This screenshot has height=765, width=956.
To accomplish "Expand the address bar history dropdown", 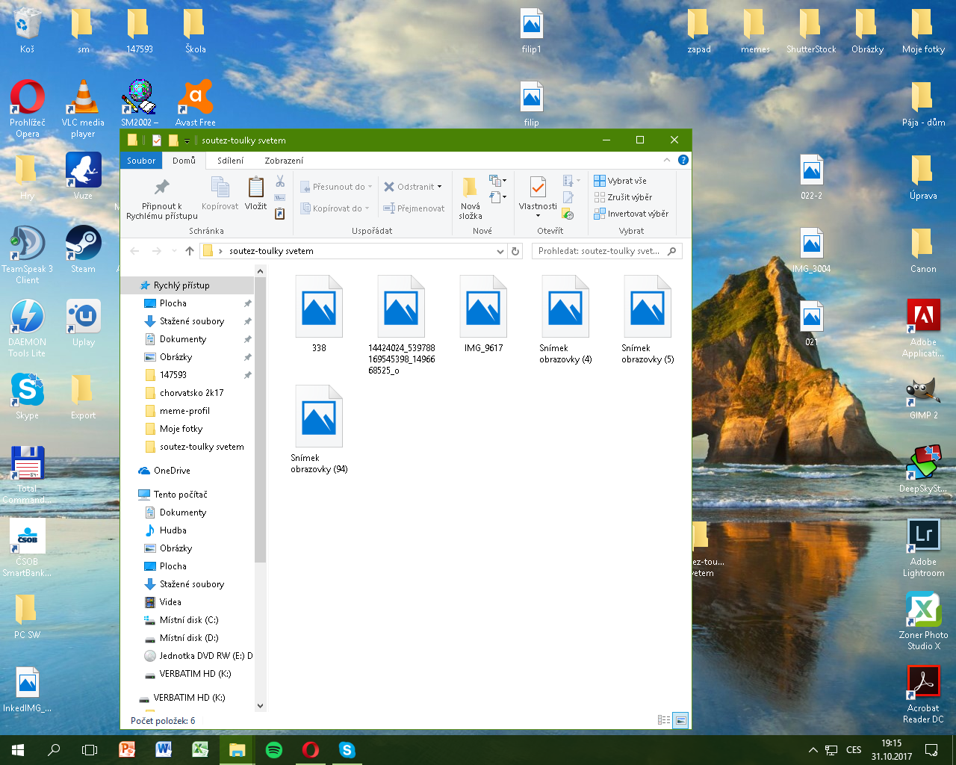I will (500, 251).
